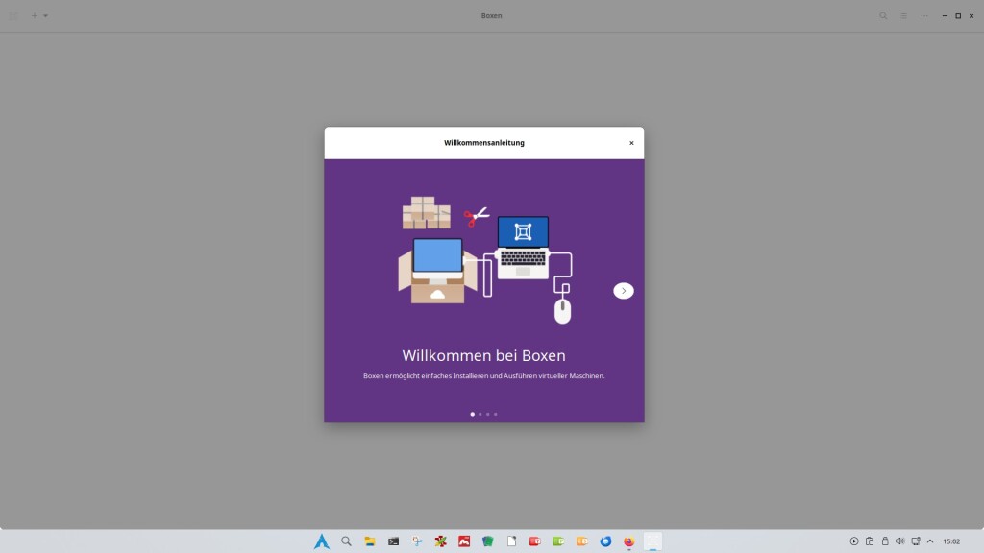Close the Boxen main window
The width and height of the screenshot is (984, 553).
point(972,15)
